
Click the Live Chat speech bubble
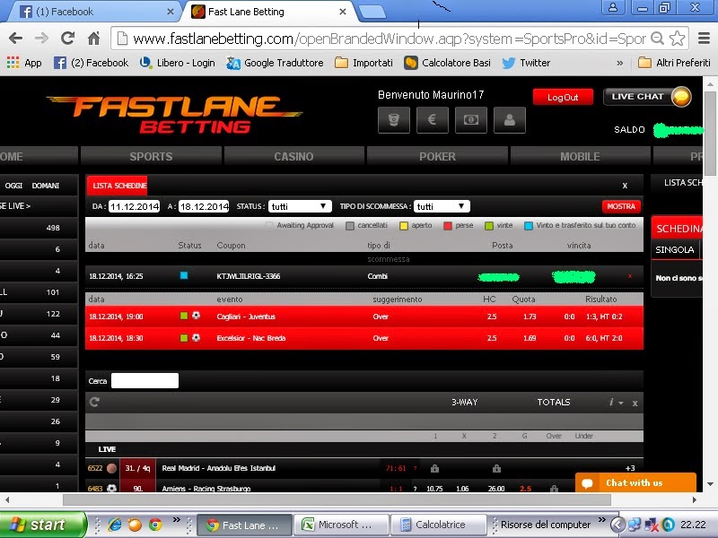click(x=681, y=97)
